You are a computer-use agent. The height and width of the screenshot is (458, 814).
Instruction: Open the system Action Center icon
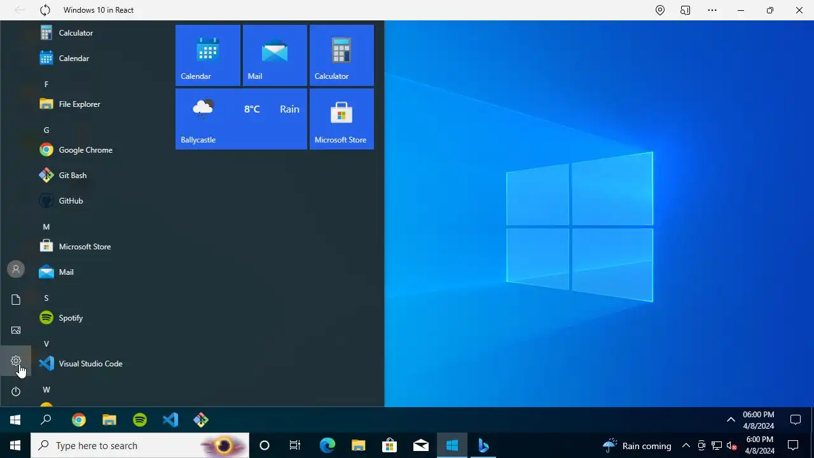click(793, 445)
